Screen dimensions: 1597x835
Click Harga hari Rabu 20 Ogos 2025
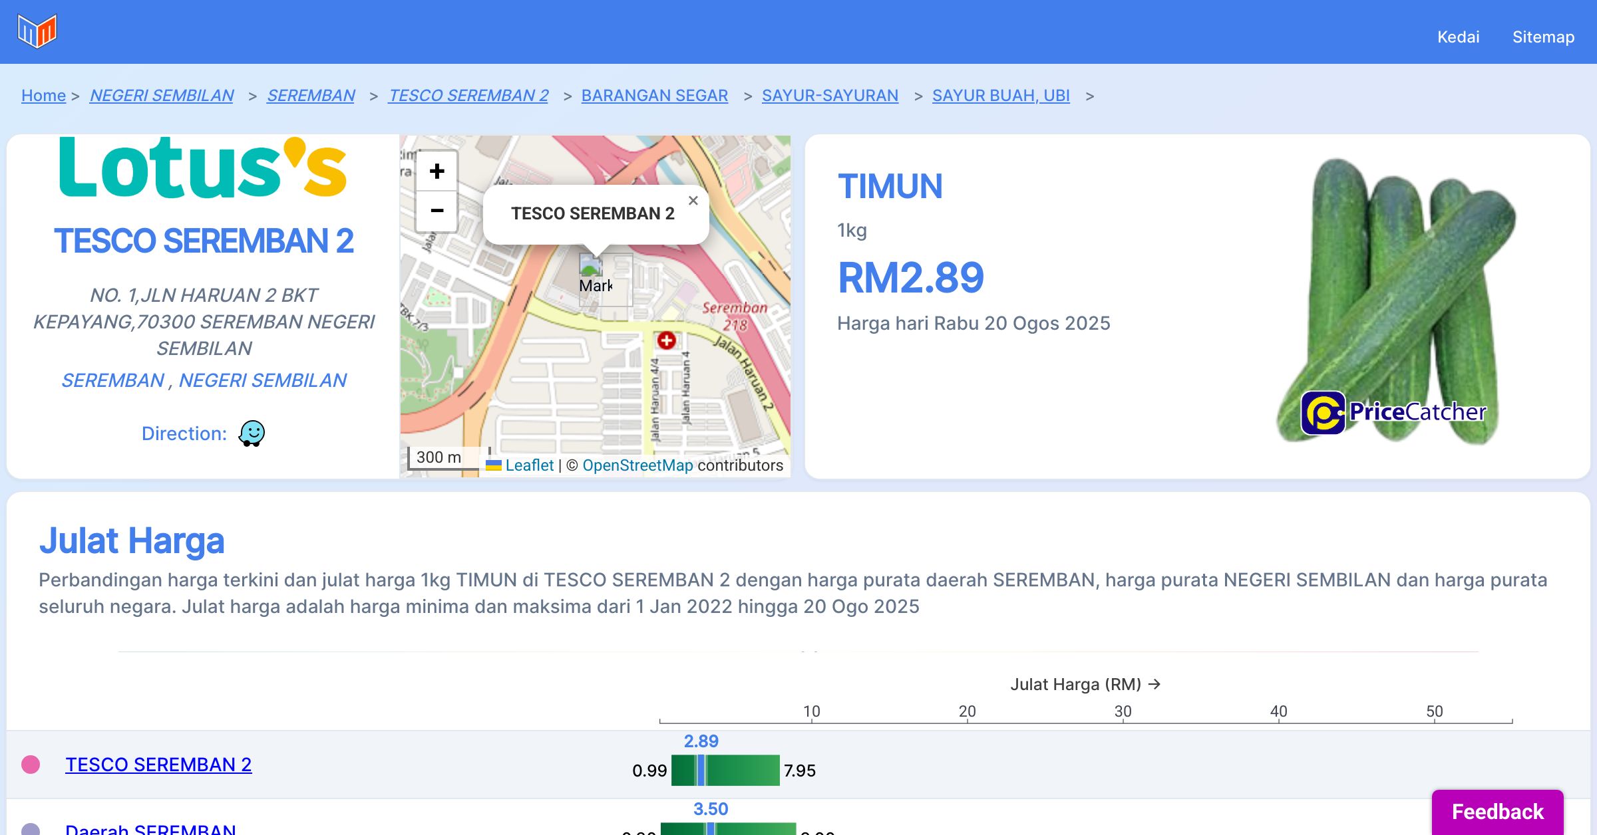point(974,323)
